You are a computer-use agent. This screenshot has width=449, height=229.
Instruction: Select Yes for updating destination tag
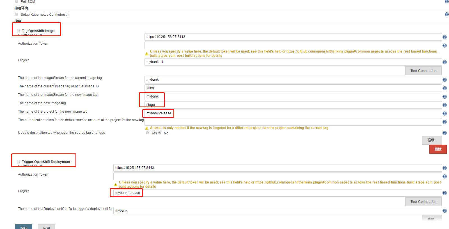point(147,133)
